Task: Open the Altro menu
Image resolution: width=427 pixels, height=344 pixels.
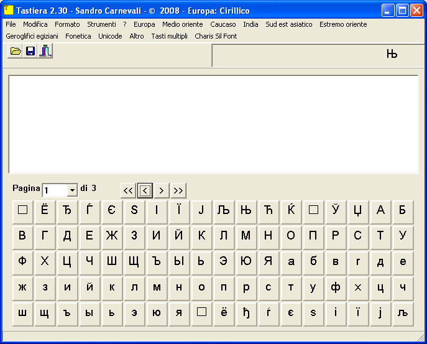Action: (137, 36)
